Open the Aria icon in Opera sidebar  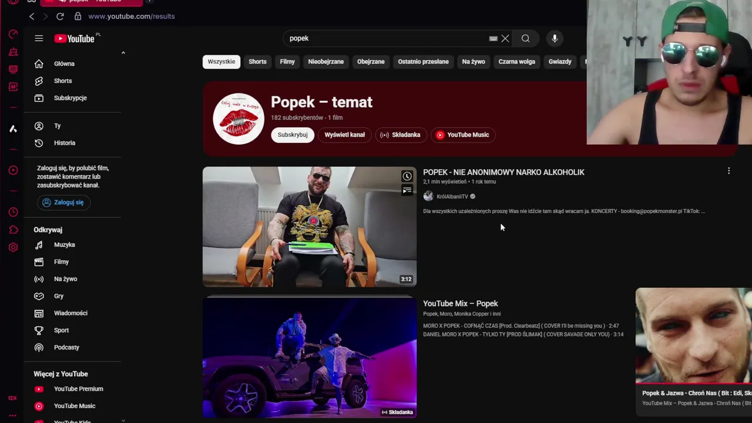tap(13, 129)
